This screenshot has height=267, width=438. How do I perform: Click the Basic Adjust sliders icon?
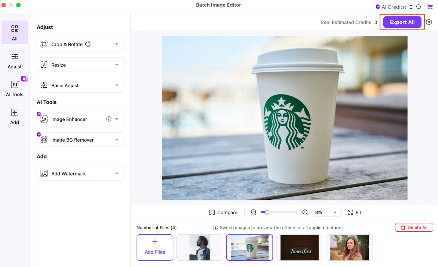point(44,85)
